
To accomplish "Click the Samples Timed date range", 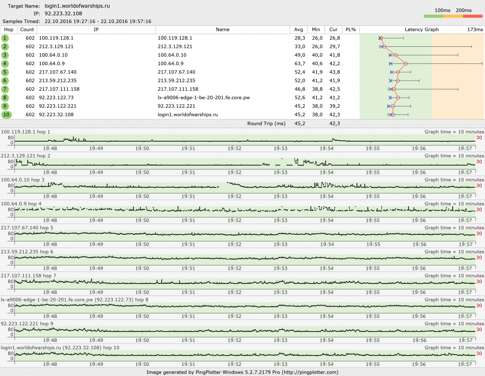I will coord(98,21).
